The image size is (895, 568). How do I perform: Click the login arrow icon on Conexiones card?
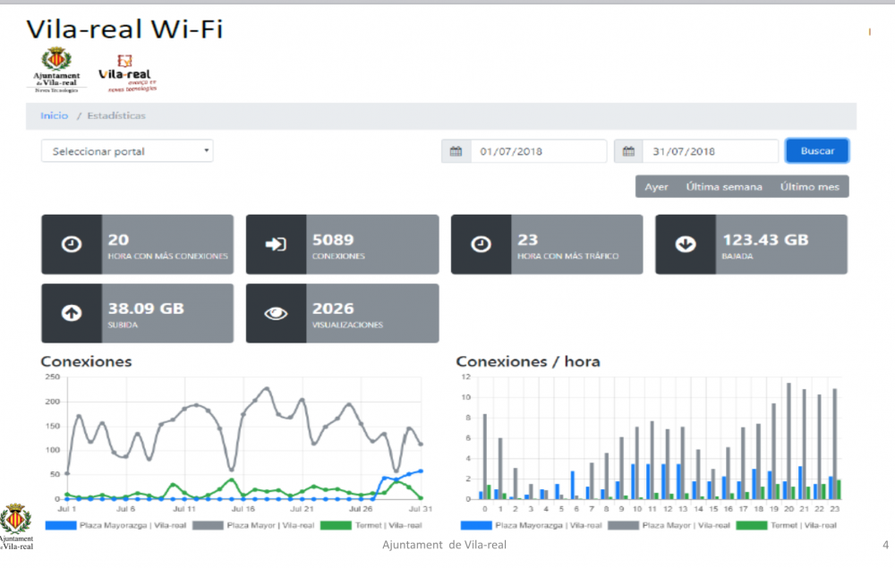[x=276, y=244]
